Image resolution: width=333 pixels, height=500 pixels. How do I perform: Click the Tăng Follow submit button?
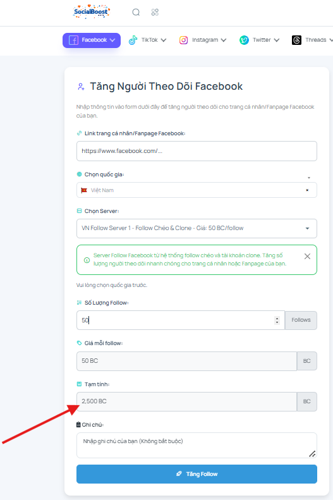click(197, 474)
